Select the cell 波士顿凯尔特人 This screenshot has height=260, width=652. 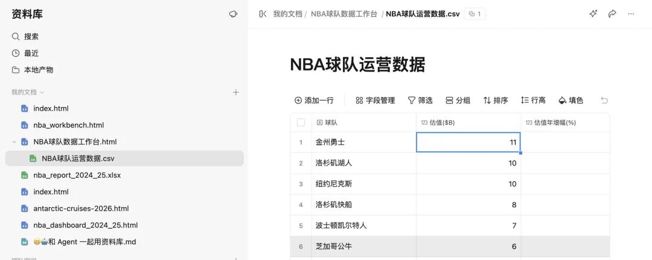point(364,226)
